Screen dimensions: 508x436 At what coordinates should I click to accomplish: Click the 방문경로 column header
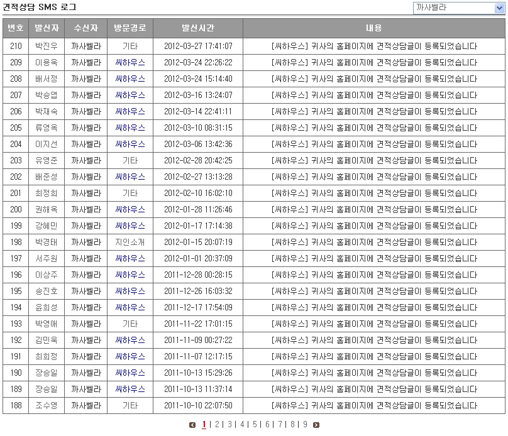click(130, 28)
